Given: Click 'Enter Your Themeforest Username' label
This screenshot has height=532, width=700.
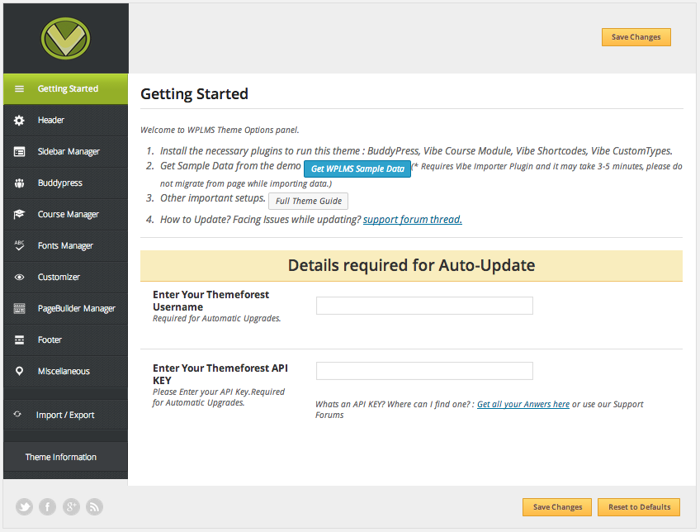Looking at the screenshot, I should pyautogui.click(x=210, y=301).
